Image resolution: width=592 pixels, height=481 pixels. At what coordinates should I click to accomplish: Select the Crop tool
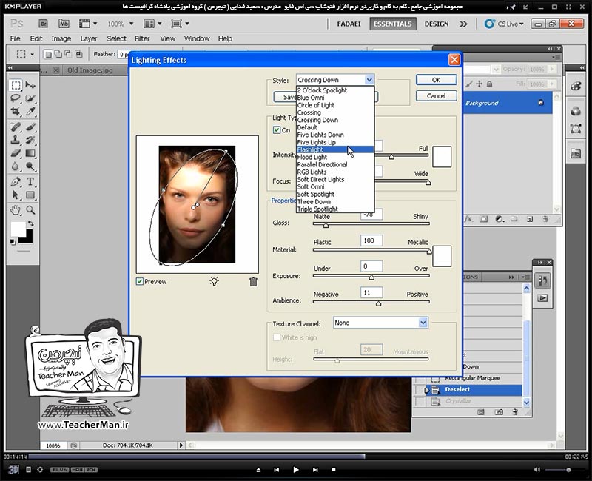(16, 112)
